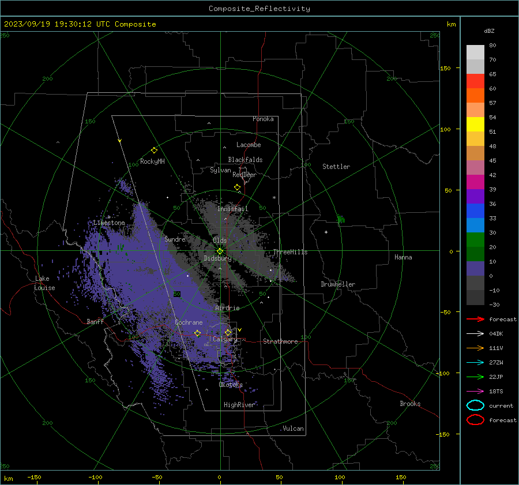Click the Calgary city label
Image resolution: width=519 pixels, height=485 pixels.
(x=225, y=339)
